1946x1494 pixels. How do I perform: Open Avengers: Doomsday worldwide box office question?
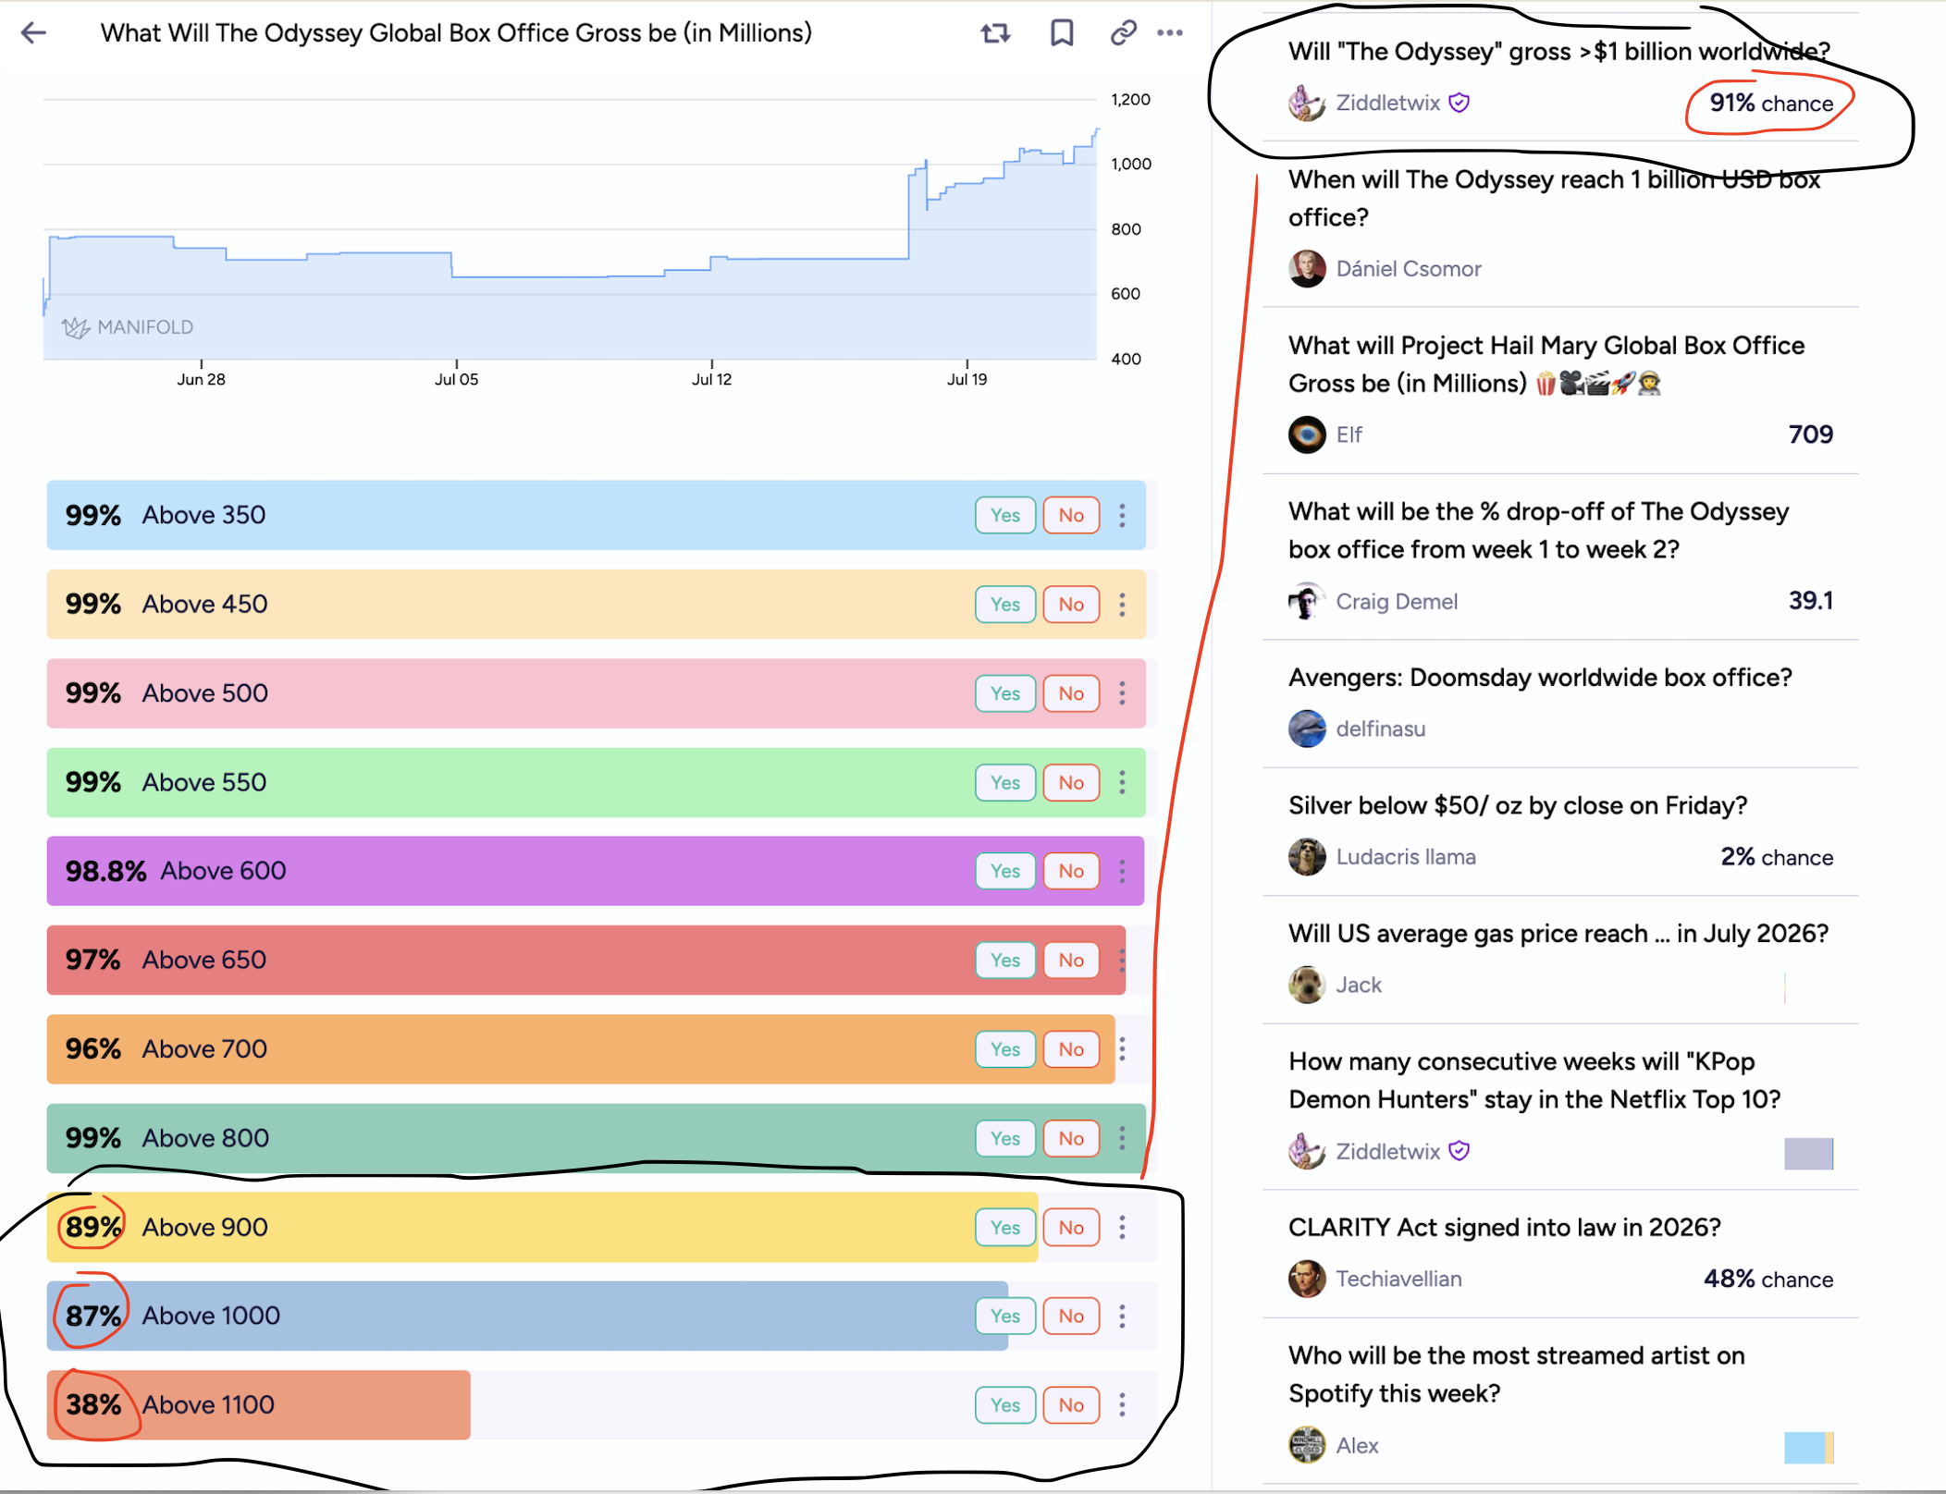(1540, 678)
